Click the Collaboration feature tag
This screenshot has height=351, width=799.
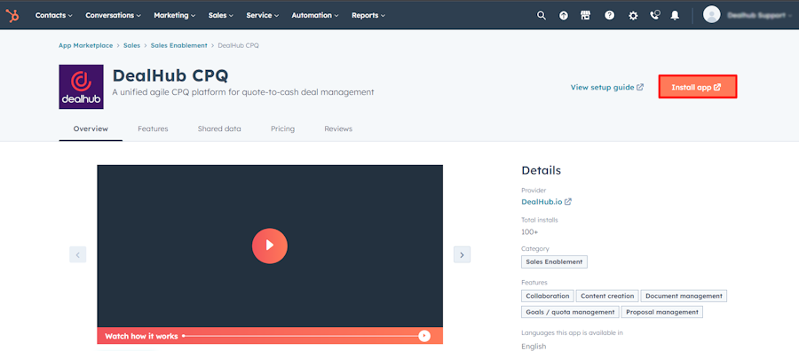[x=548, y=295]
